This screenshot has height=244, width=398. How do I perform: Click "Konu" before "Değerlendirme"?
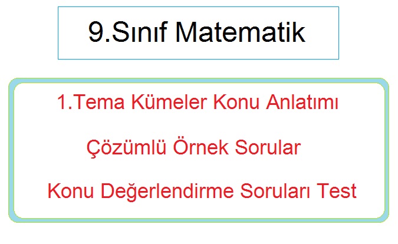pyautogui.click(x=71, y=191)
